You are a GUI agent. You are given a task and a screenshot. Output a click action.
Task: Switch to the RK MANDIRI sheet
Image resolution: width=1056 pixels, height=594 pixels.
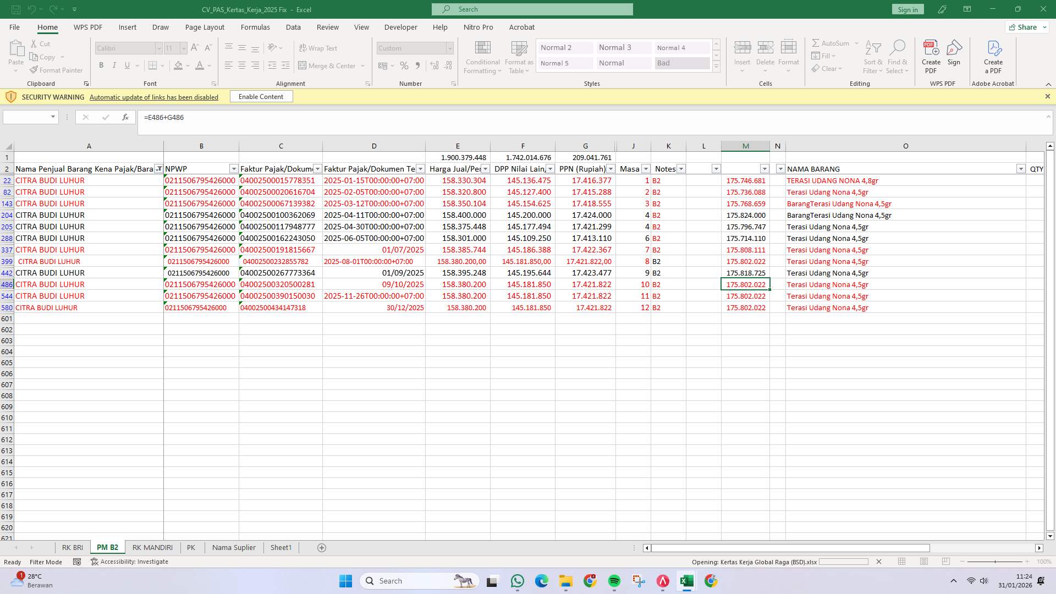click(x=152, y=547)
